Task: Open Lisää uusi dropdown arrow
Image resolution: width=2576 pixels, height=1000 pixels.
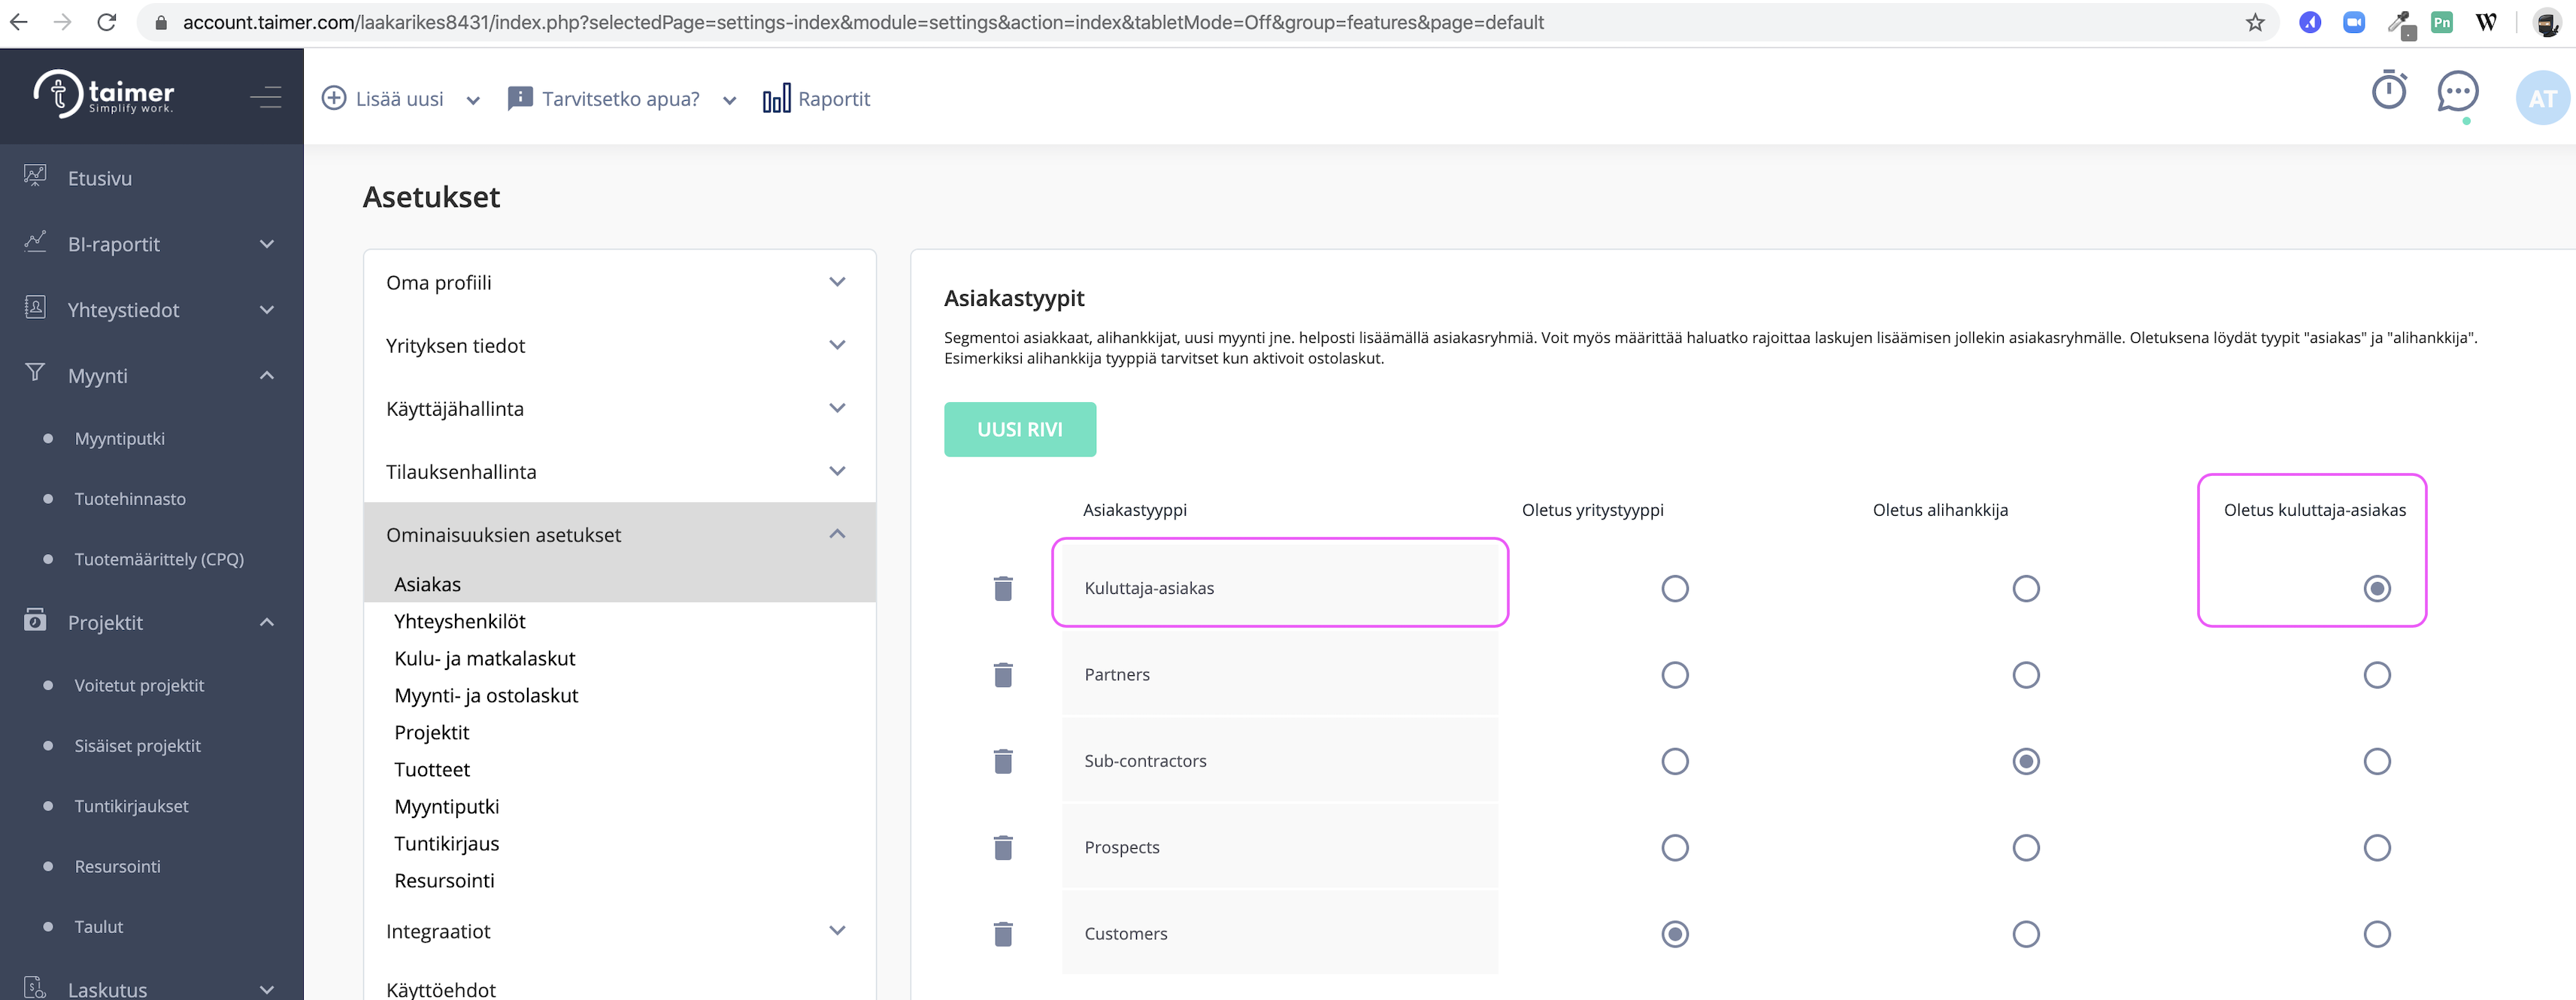Action: tap(473, 99)
